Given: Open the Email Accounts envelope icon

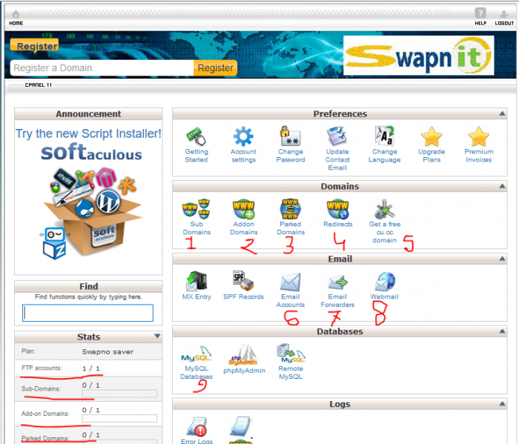Looking at the screenshot, I should pyautogui.click(x=291, y=282).
